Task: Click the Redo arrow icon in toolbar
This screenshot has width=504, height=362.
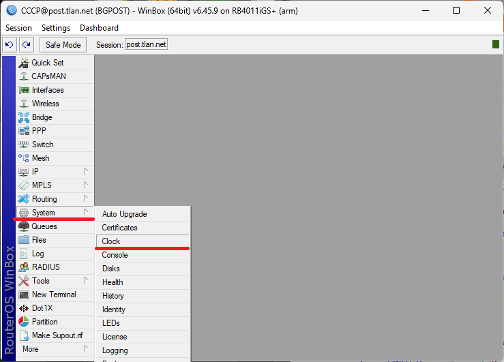Action: point(27,44)
